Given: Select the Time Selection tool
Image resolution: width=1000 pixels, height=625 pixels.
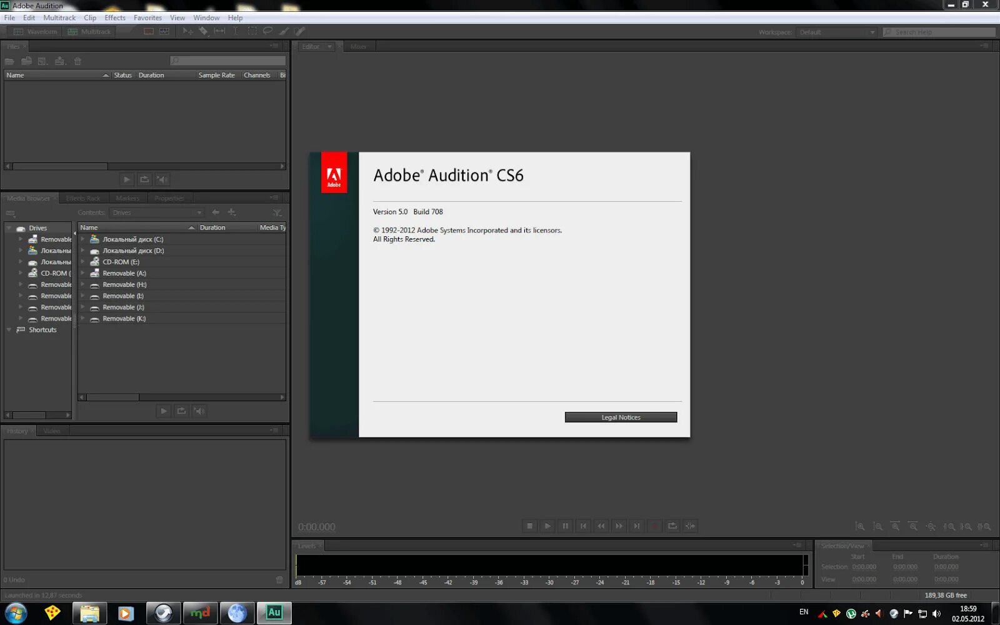Looking at the screenshot, I should (x=236, y=31).
